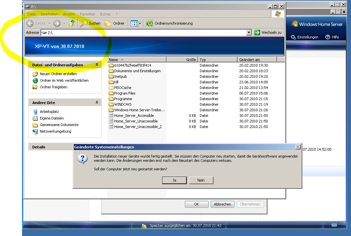Sort by Geändert am column header
351x236 pixels.
pos(257,60)
